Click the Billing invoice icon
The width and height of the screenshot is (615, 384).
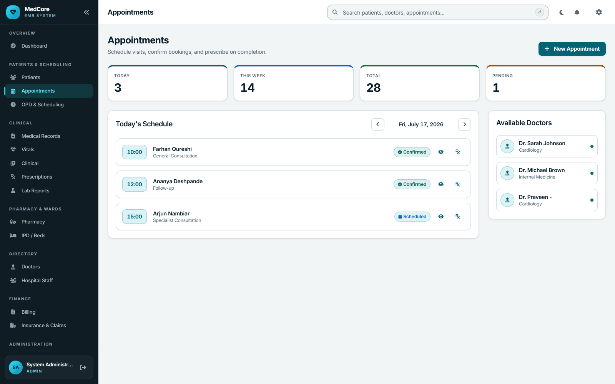[x=13, y=312]
